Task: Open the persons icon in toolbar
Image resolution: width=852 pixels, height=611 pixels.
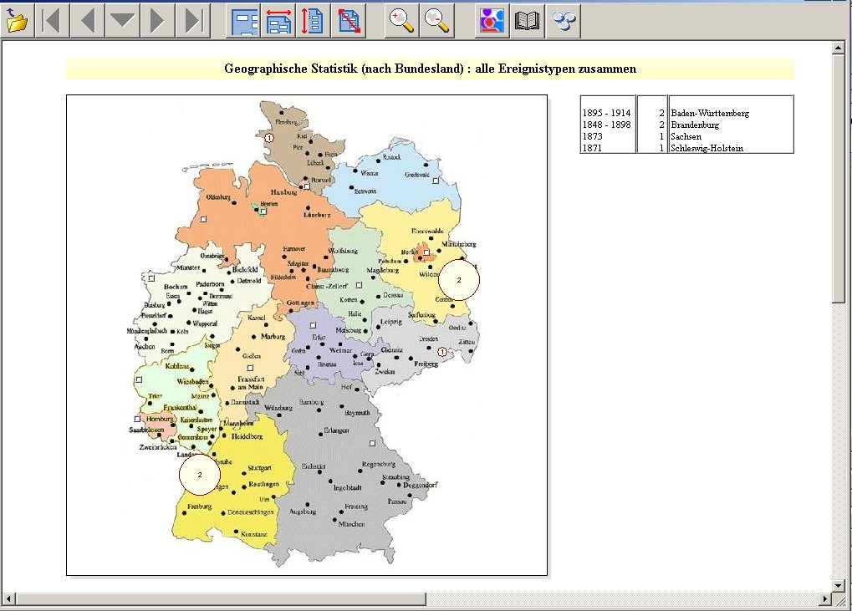Action: [491, 21]
